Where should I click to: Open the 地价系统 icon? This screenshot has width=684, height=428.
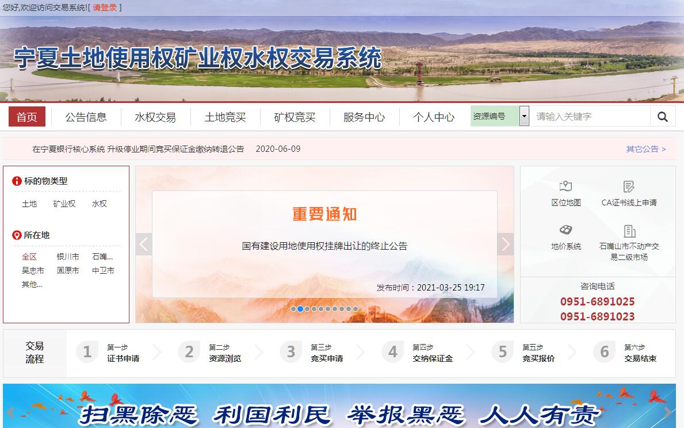pos(565,230)
